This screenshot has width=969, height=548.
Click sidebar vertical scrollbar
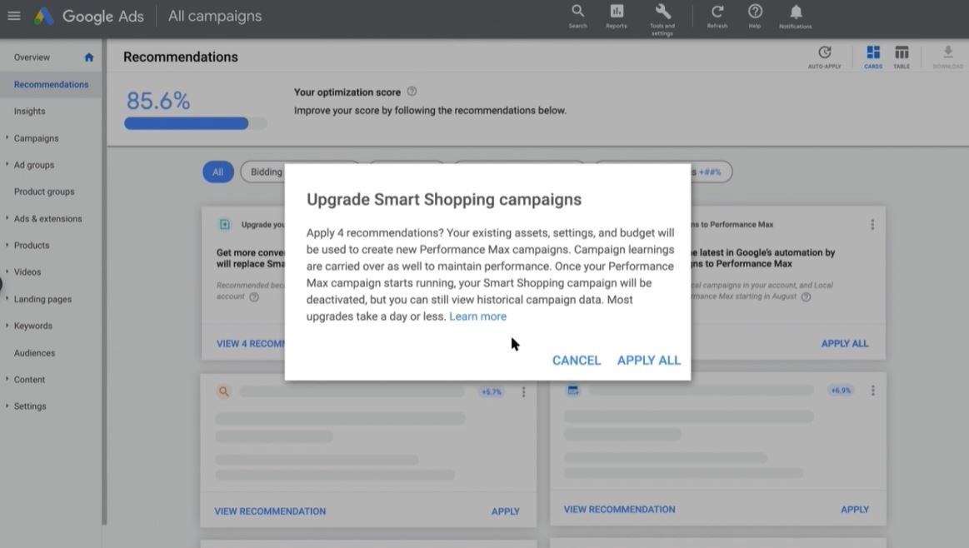(104, 281)
